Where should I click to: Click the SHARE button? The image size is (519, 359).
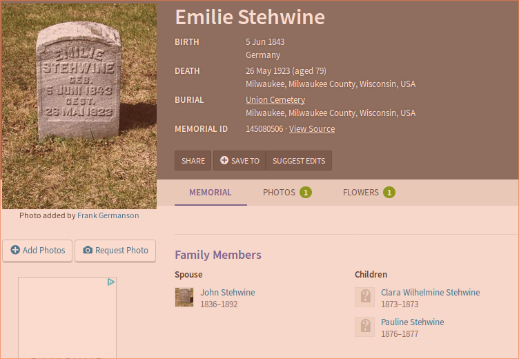click(193, 161)
